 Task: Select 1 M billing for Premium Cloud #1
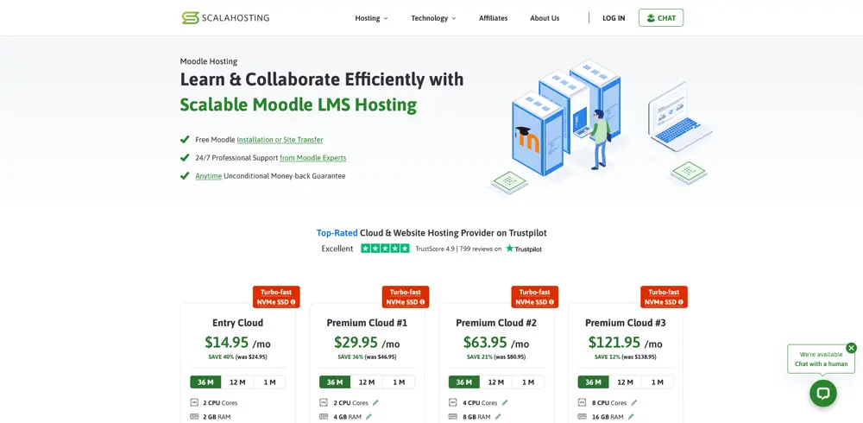(399, 382)
